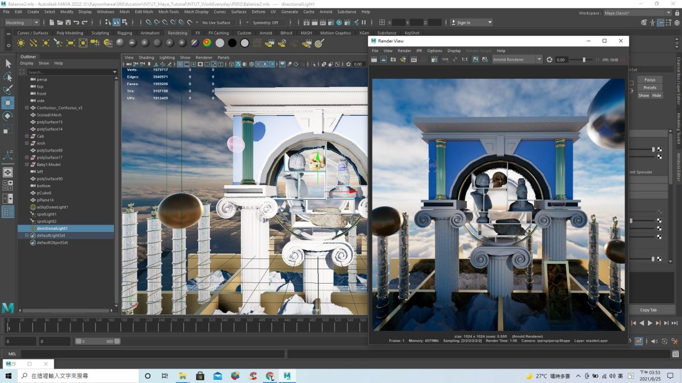Open the Rendering shelf tab
Image resolution: width=682 pixels, height=383 pixels.
click(x=177, y=33)
